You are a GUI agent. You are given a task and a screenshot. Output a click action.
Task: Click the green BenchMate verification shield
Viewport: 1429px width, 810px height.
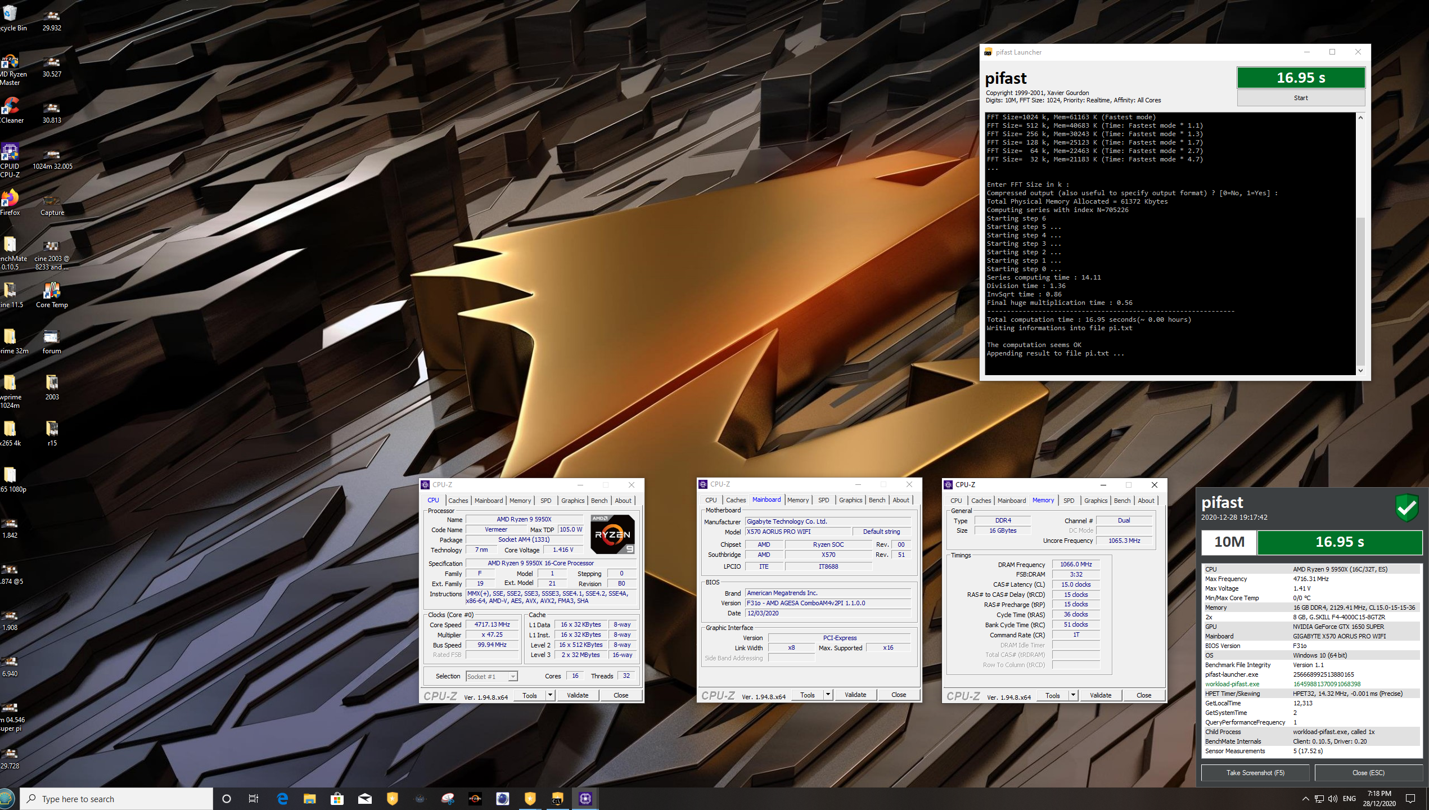pos(1407,508)
